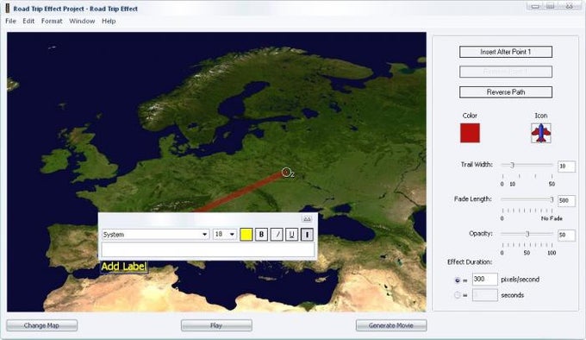This screenshot has height=340, width=586.
Task: Select the pixels/second duration radio button
Action: pos(457,280)
